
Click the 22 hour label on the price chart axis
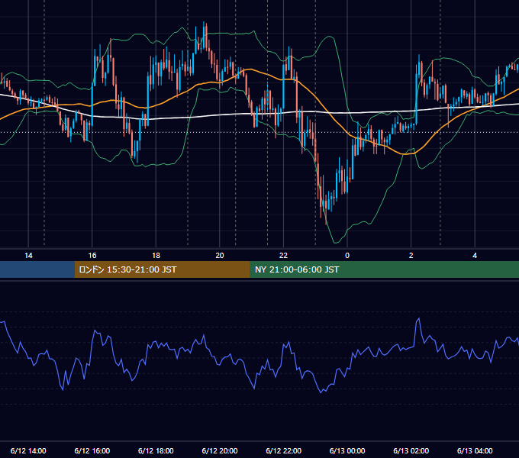pyautogui.click(x=283, y=256)
